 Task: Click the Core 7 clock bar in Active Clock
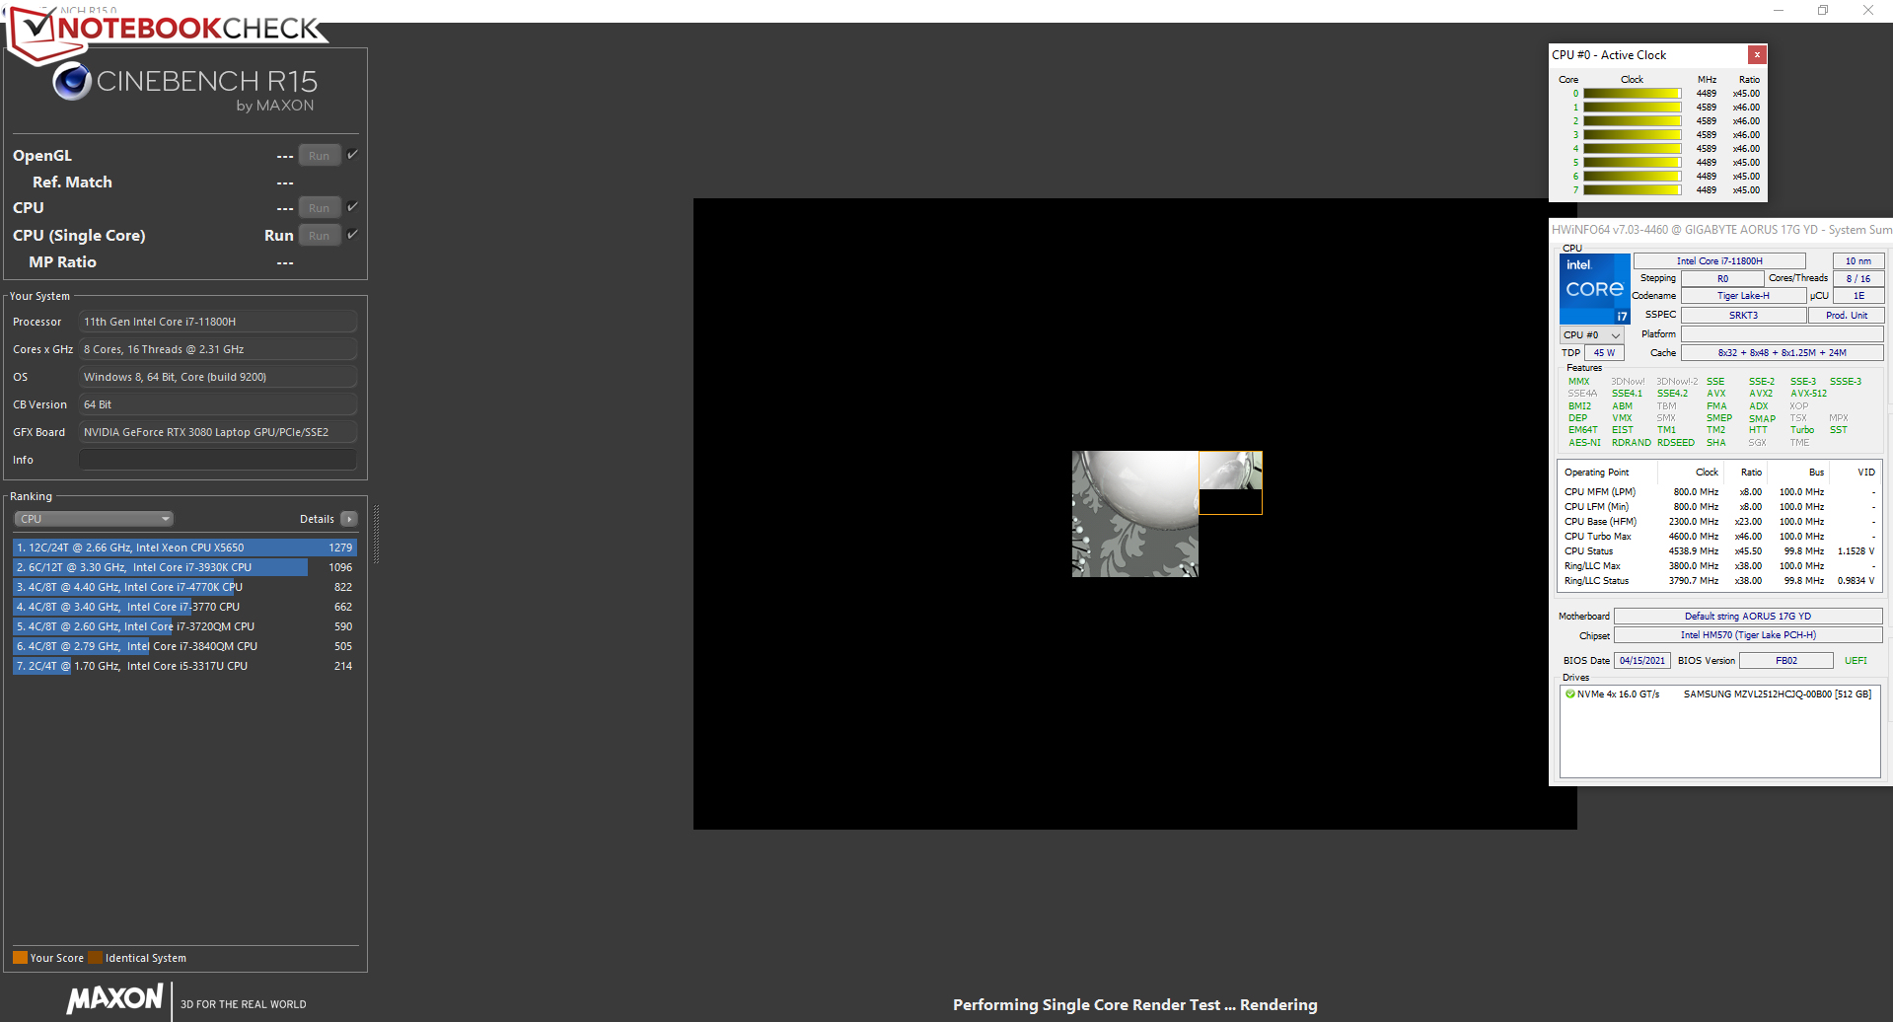(1632, 190)
